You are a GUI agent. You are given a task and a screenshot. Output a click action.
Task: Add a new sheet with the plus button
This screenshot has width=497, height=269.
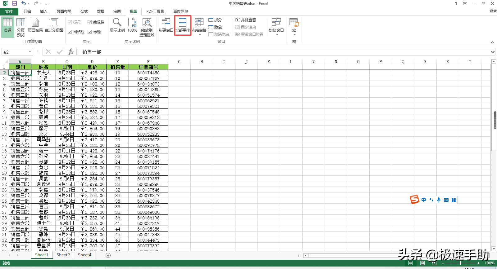coord(108,255)
